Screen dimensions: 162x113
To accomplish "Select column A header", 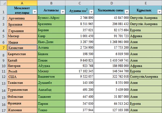I will (22, 3).
